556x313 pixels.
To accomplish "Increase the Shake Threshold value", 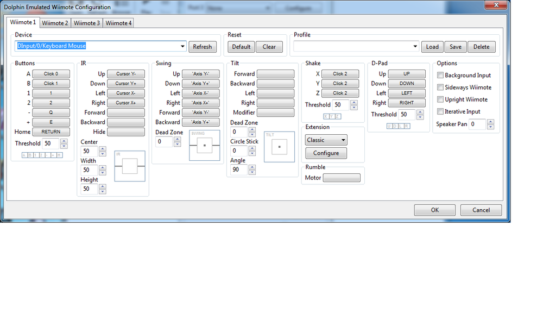I will coord(354,103).
